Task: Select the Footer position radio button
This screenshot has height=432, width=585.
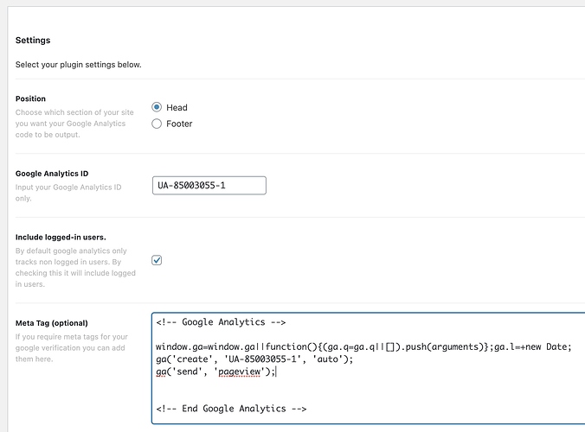Action: coord(157,124)
